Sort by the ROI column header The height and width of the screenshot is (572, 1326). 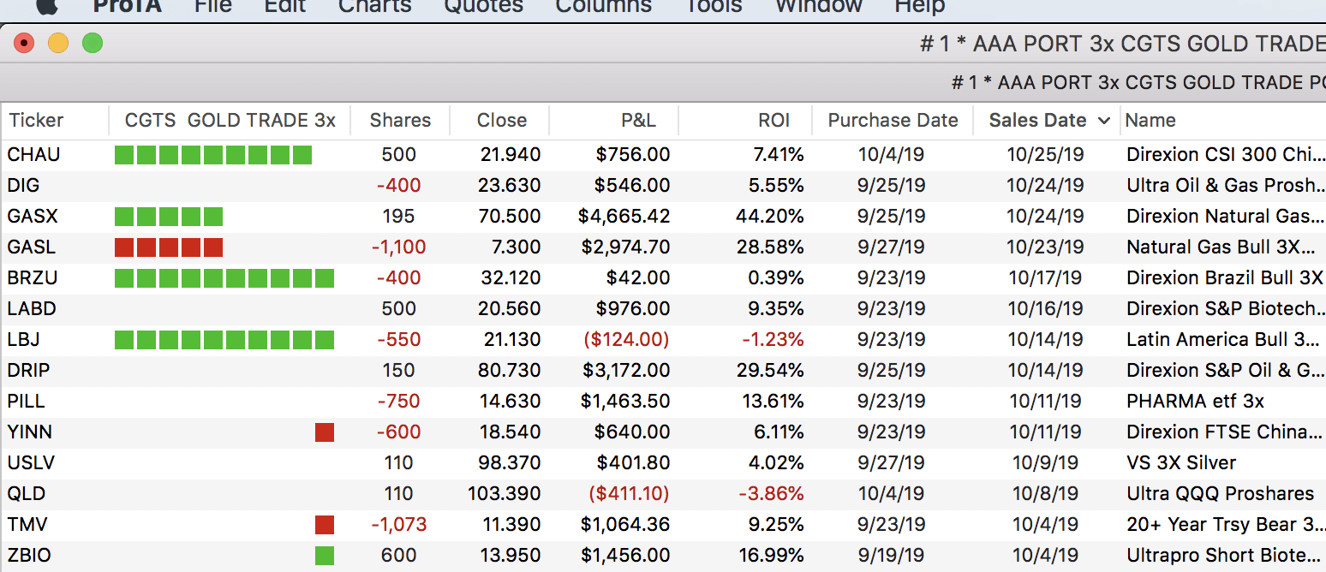point(773,121)
